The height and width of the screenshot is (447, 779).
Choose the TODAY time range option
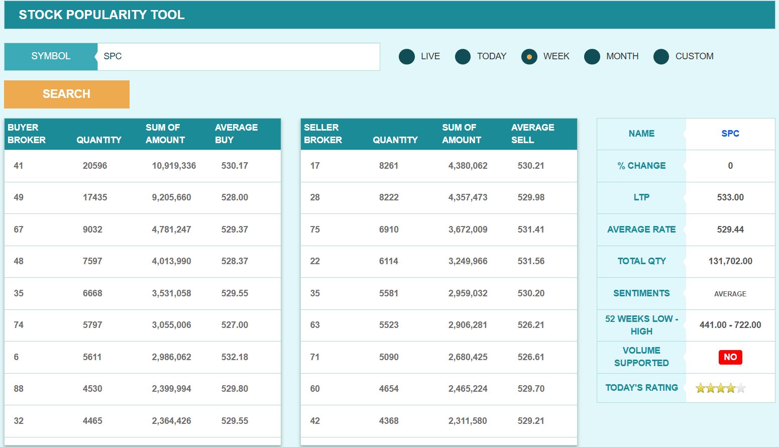coord(463,57)
